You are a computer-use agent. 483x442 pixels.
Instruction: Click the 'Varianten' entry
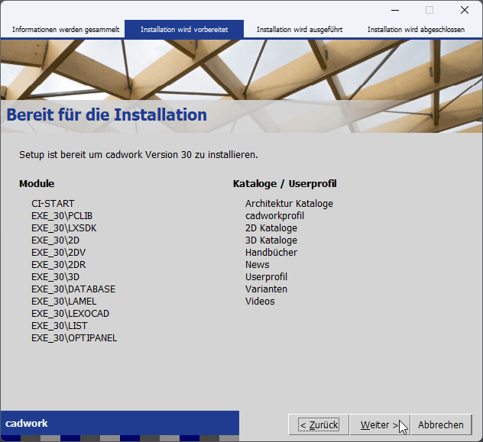point(266,289)
